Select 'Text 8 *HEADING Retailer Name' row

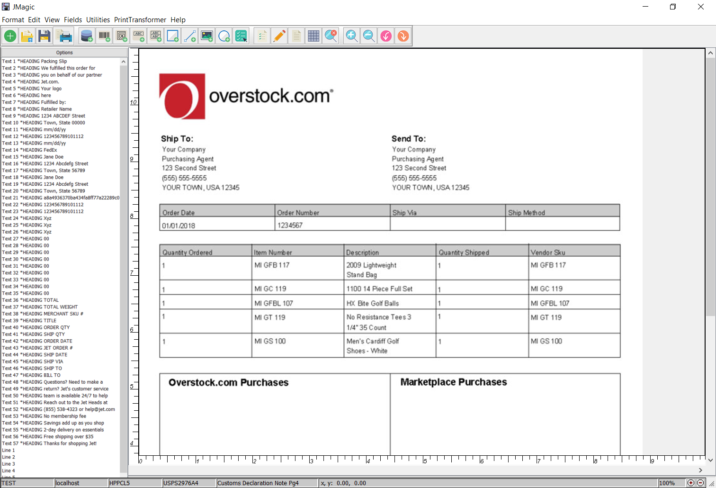(61, 109)
